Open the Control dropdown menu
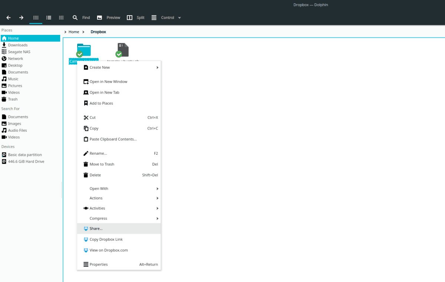The image size is (445, 282). coord(167,17)
